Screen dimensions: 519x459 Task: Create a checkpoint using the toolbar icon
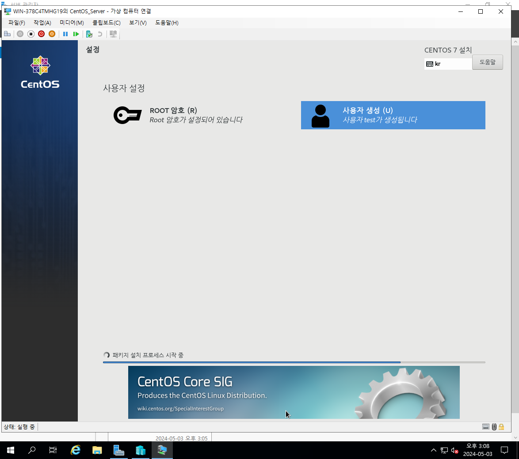[x=89, y=34]
